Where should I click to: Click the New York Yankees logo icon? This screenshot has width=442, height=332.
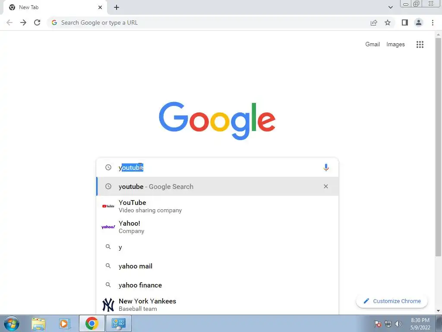click(x=108, y=305)
